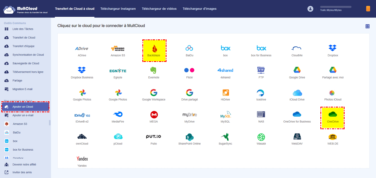The height and width of the screenshot is (178, 376).
Task: Click the NAS icon
Action: coord(261,114)
